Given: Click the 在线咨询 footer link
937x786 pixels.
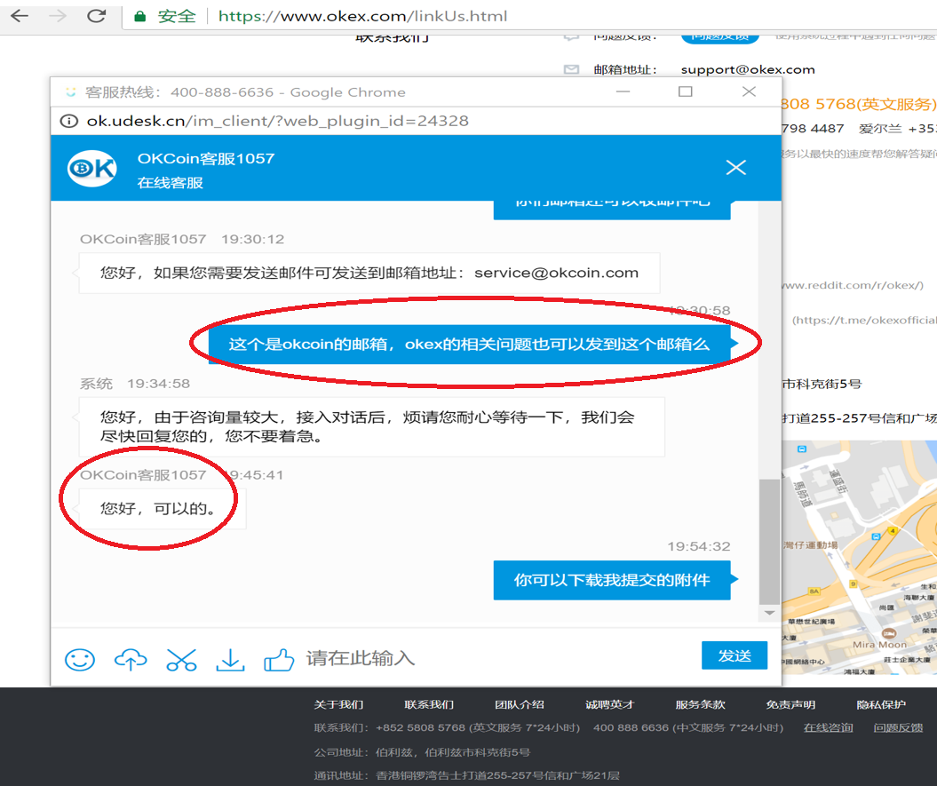Looking at the screenshot, I should pos(828,727).
